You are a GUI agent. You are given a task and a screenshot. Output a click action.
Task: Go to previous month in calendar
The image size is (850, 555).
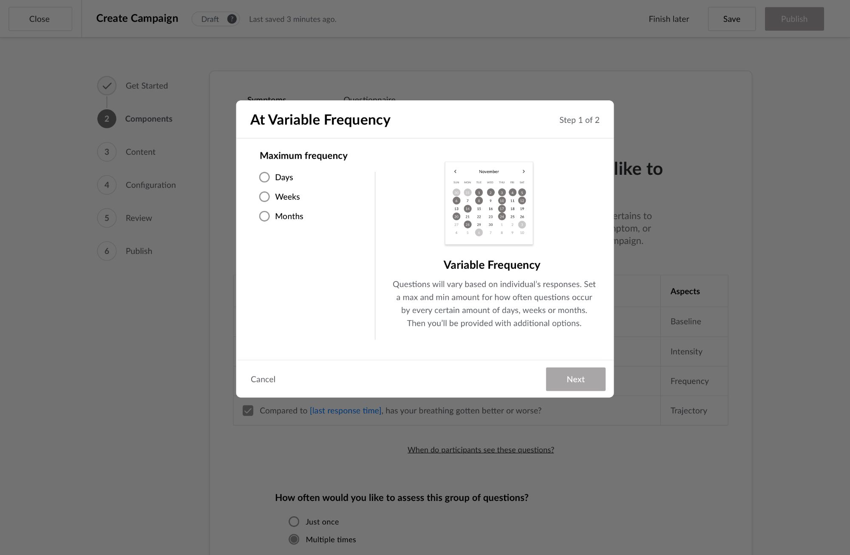455,171
